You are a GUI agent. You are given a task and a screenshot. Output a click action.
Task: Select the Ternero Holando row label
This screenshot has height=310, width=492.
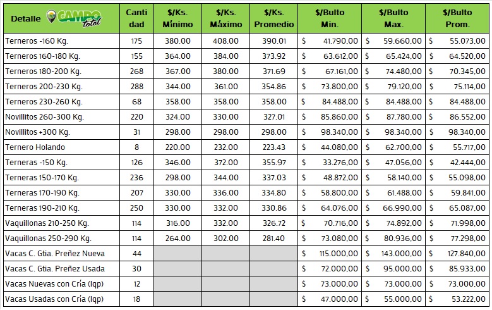(35, 147)
